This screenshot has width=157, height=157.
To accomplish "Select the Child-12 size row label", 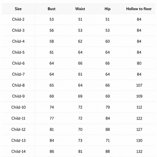I will click(x=18, y=129).
